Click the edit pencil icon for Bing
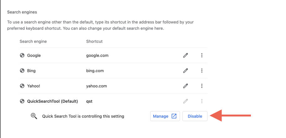 pos(185,71)
